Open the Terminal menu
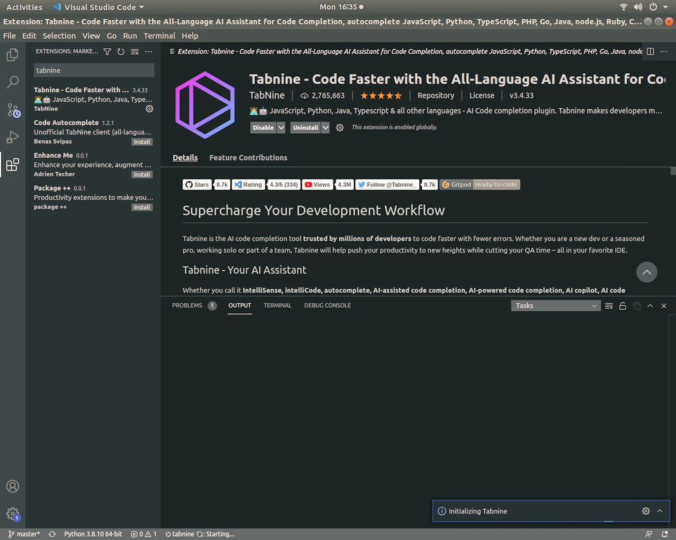This screenshot has height=540, width=676. [159, 36]
